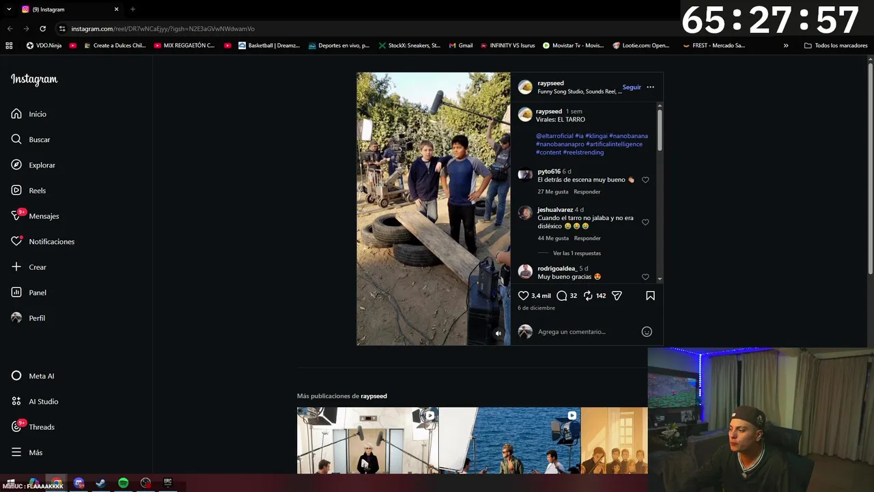Click the reel video to pause
The image size is (874, 492).
click(x=433, y=208)
